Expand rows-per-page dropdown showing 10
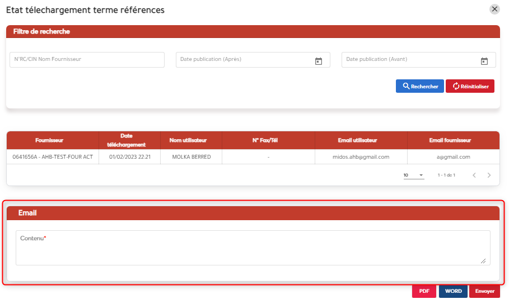Viewport: 509px width, 304px height. pos(414,175)
